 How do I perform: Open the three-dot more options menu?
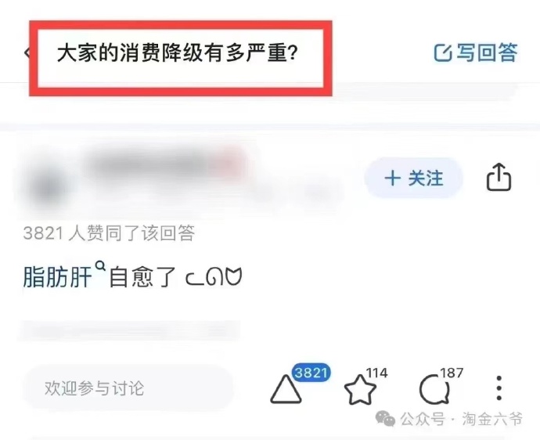(499, 388)
